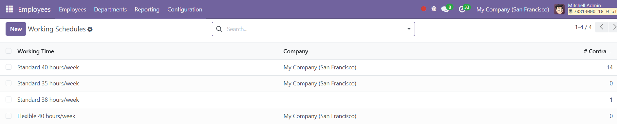
Task: Check the Flexible 40 hours/week row
Action: (9, 116)
